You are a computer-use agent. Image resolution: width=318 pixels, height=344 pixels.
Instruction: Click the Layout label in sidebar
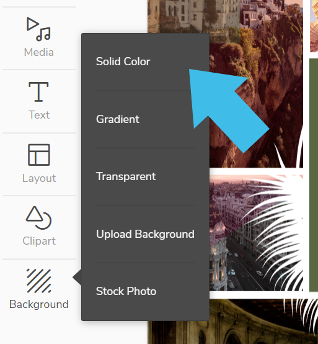pos(39,178)
